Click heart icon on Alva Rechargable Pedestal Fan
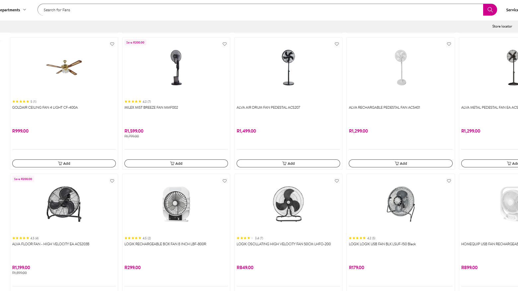 (x=449, y=44)
